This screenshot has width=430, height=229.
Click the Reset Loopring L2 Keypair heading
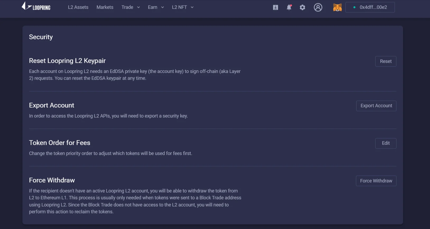coord(67,61)
